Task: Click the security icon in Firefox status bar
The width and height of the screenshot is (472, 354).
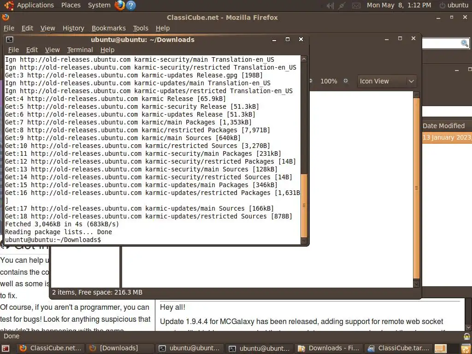Action: coord(466,336)
